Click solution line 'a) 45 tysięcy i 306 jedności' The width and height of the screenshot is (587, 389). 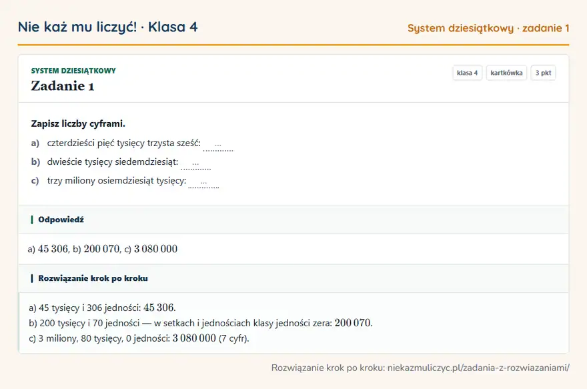102,308
